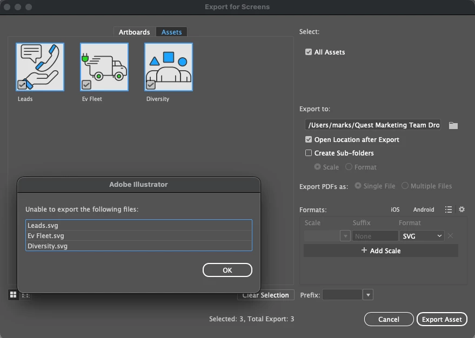Select Diversity.svg in the failed list
The width and height of the screenshot is (475, 338).
(x=139, y=246)
